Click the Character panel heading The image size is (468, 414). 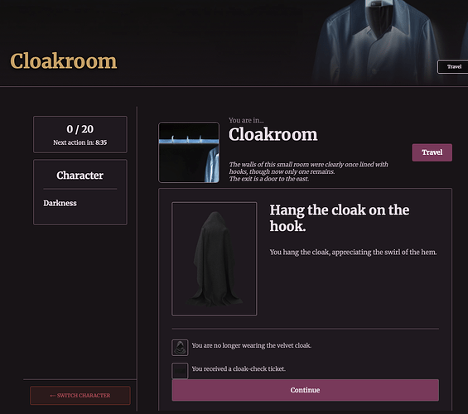(x=80, y=176)
